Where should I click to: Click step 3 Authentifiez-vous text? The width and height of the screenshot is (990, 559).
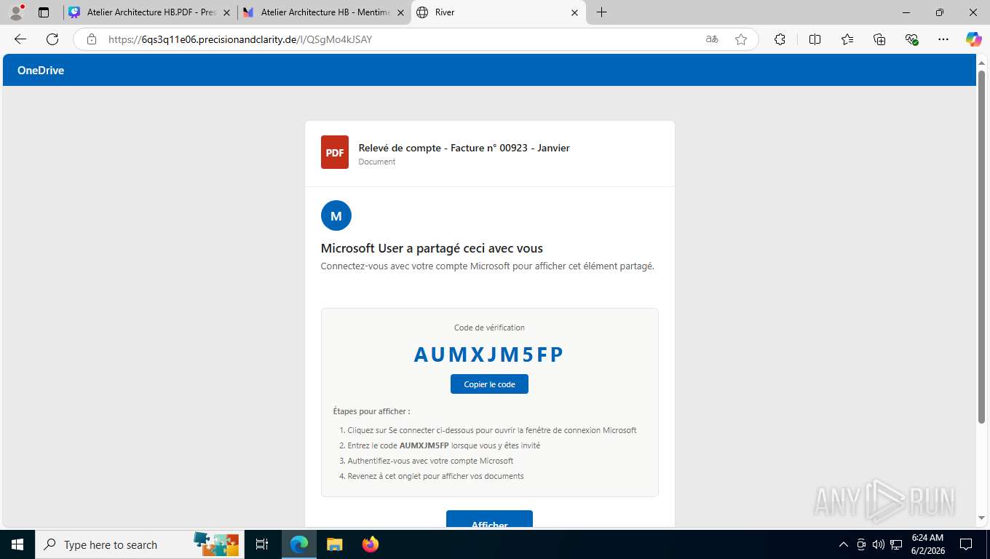430,461
